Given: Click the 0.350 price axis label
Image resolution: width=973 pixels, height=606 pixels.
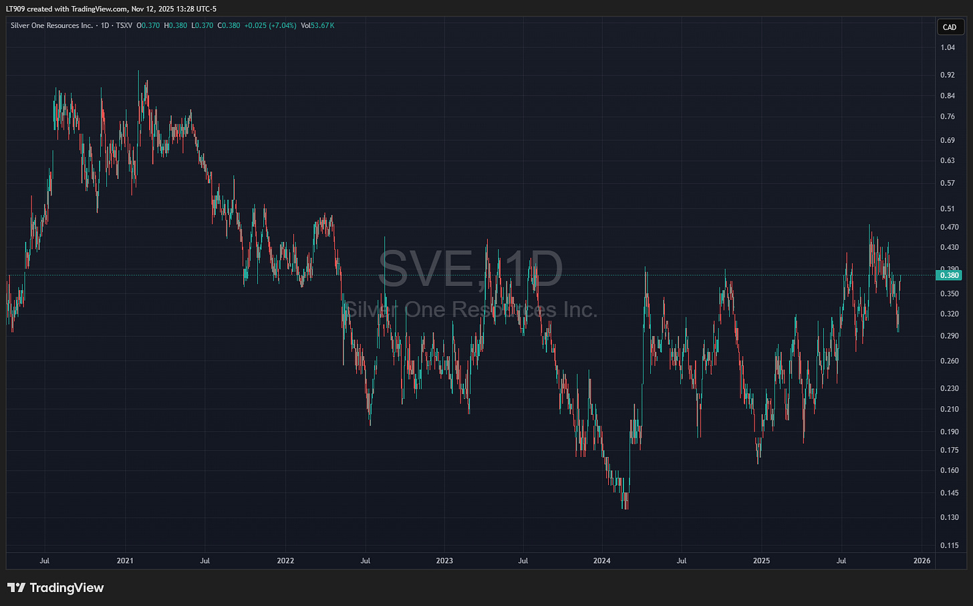Looking at the screenshot, I should coord(950,293).
